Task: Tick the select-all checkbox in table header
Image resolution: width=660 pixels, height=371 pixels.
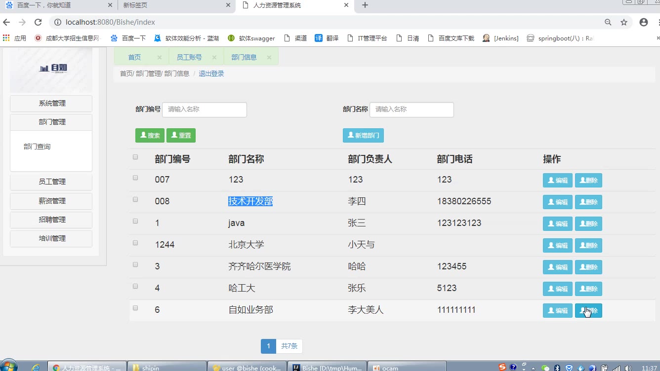Action: (135, 157)
